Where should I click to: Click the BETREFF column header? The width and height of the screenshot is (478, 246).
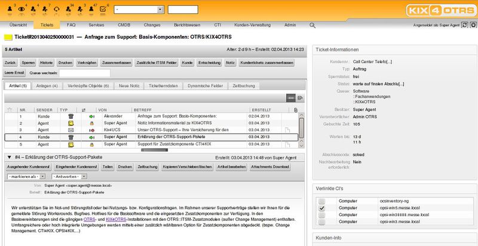[143, 110]
